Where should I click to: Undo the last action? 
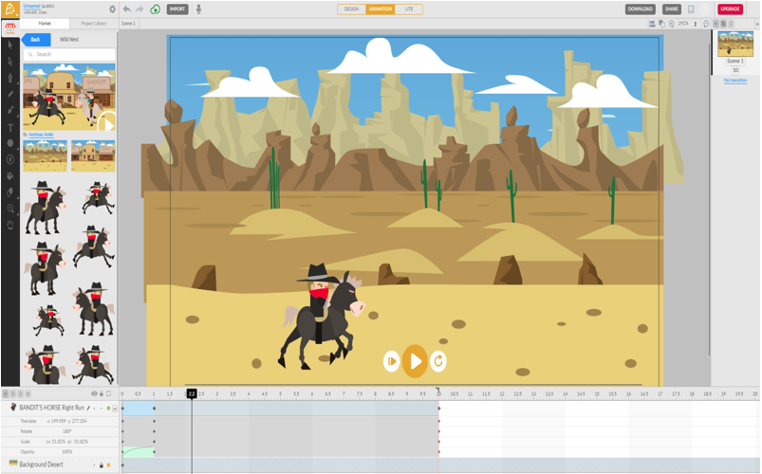pos(127,9)
